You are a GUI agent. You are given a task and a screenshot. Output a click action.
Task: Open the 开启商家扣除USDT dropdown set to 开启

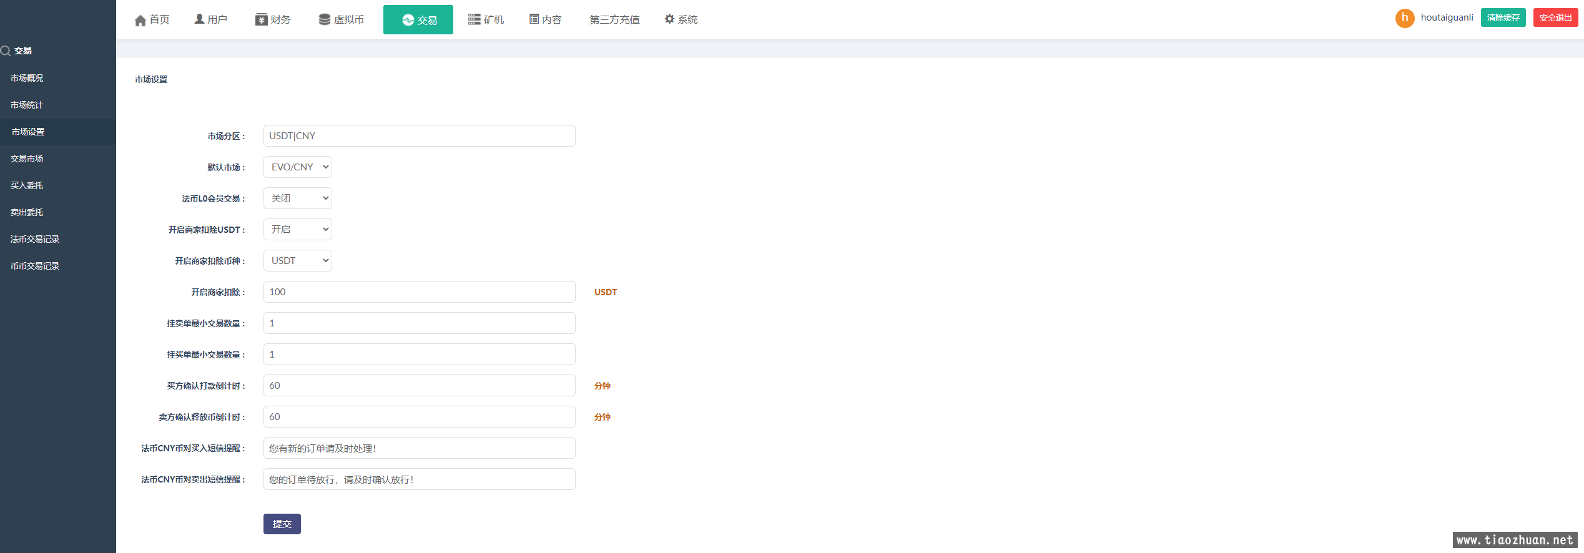298,230
